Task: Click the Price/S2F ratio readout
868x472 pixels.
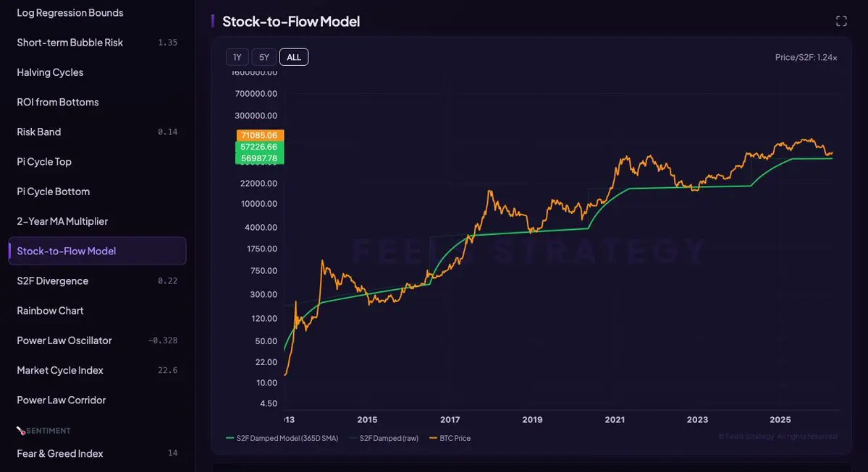Action: [x=805, y=58]
